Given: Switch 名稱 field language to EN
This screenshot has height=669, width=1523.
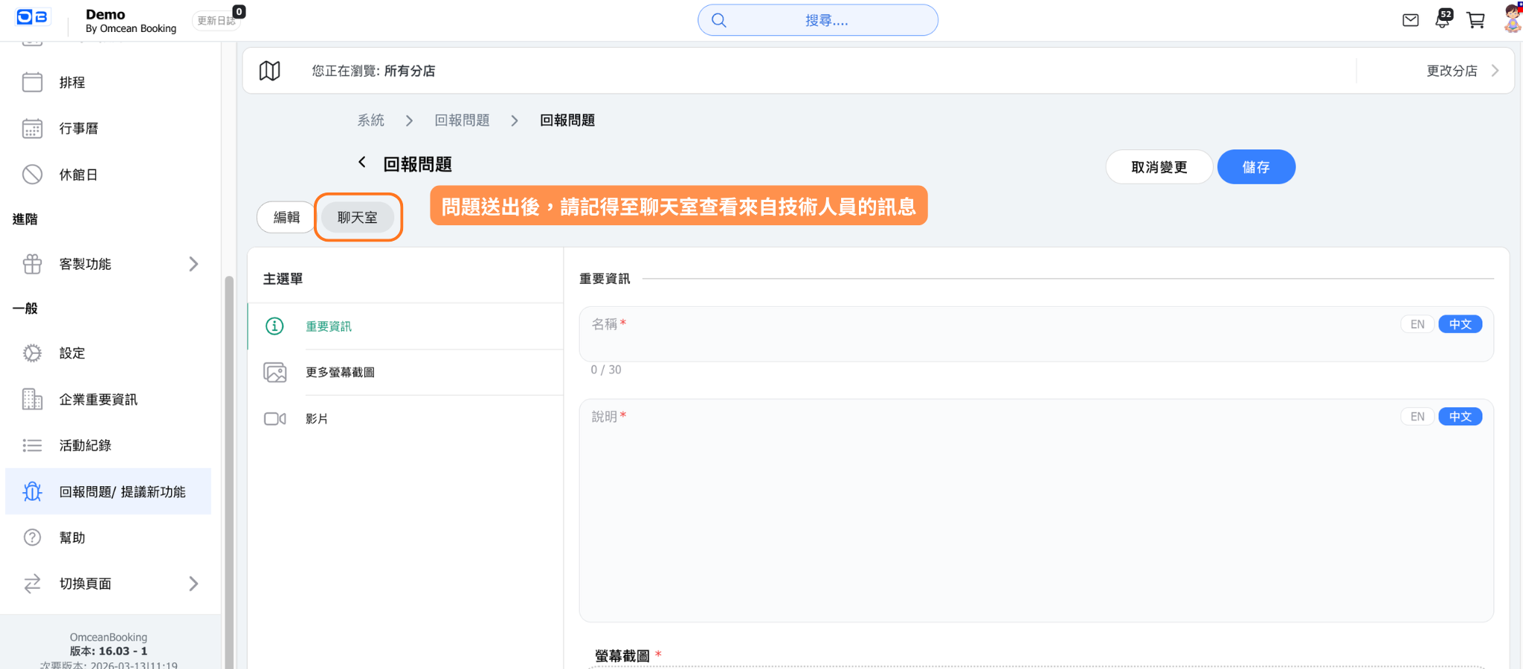Looking at the screenshot, I should click(x=1417, y=324).
